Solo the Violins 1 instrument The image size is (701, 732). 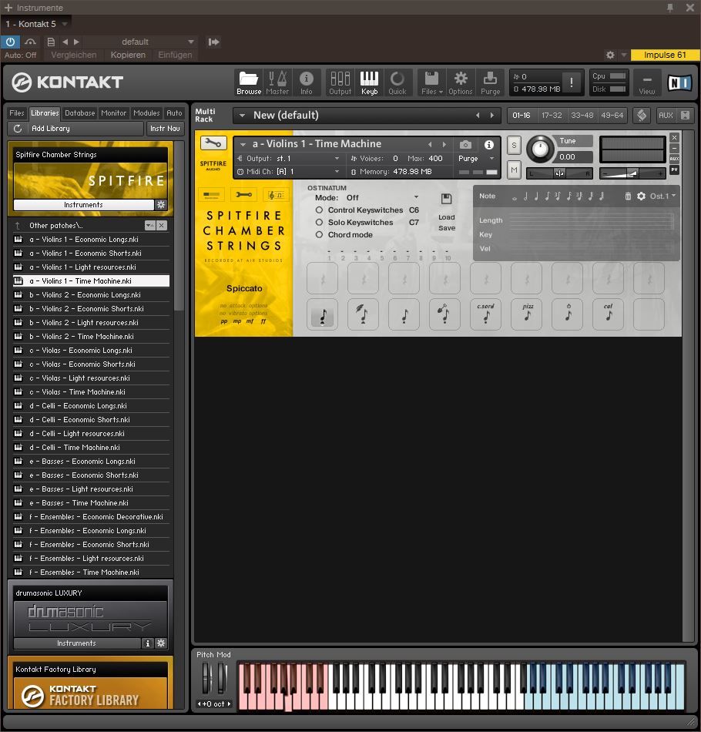coord(514,145)
